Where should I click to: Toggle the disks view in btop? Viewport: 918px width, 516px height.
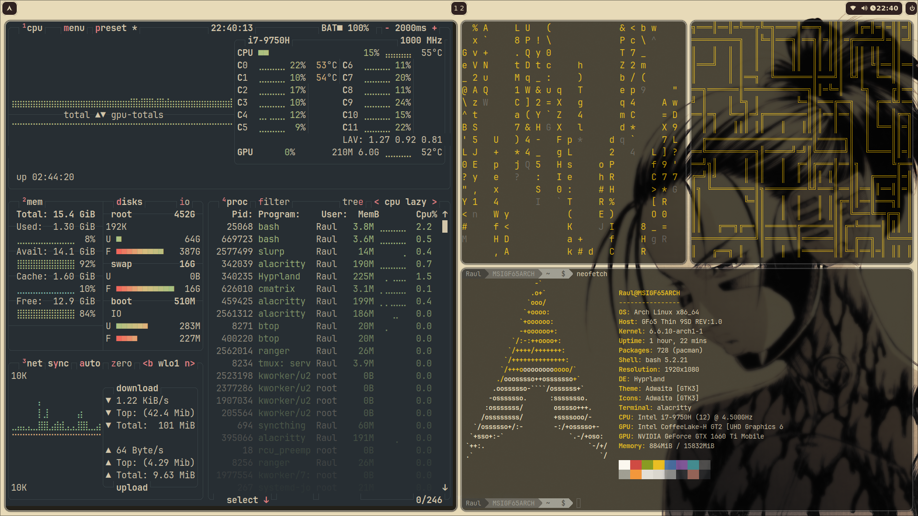click(x=129, y=202)
